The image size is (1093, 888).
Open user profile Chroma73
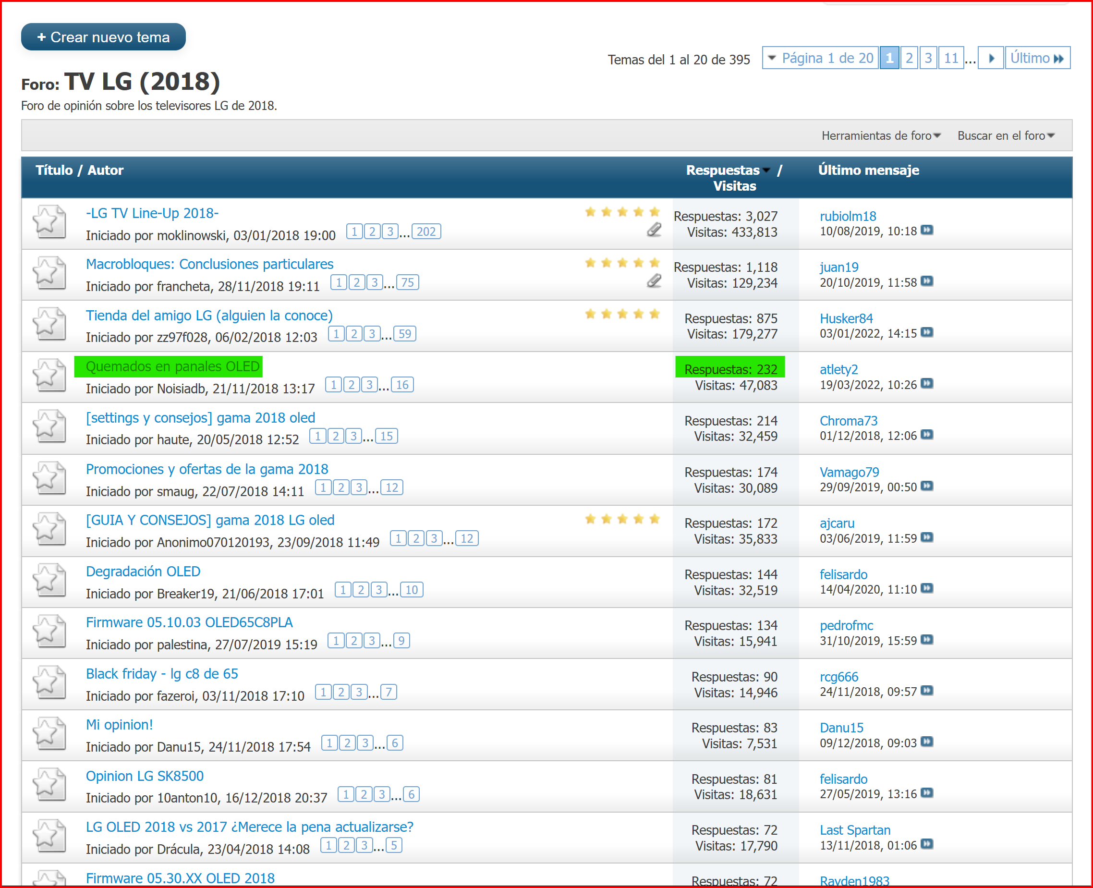pyautogui.click(x=849, y=421)
